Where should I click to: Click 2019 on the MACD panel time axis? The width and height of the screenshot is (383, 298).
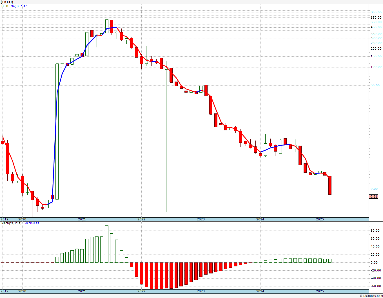pos(4,291)
